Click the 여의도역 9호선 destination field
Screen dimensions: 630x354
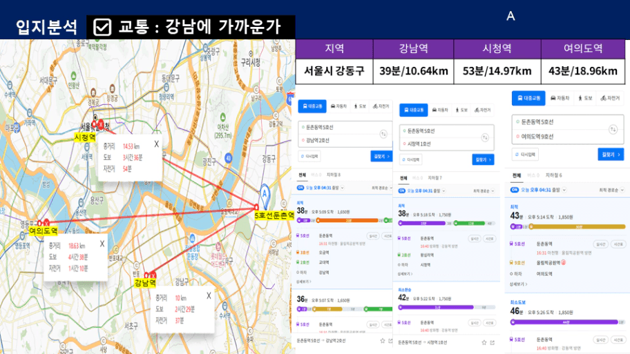[x=568, y=137]
